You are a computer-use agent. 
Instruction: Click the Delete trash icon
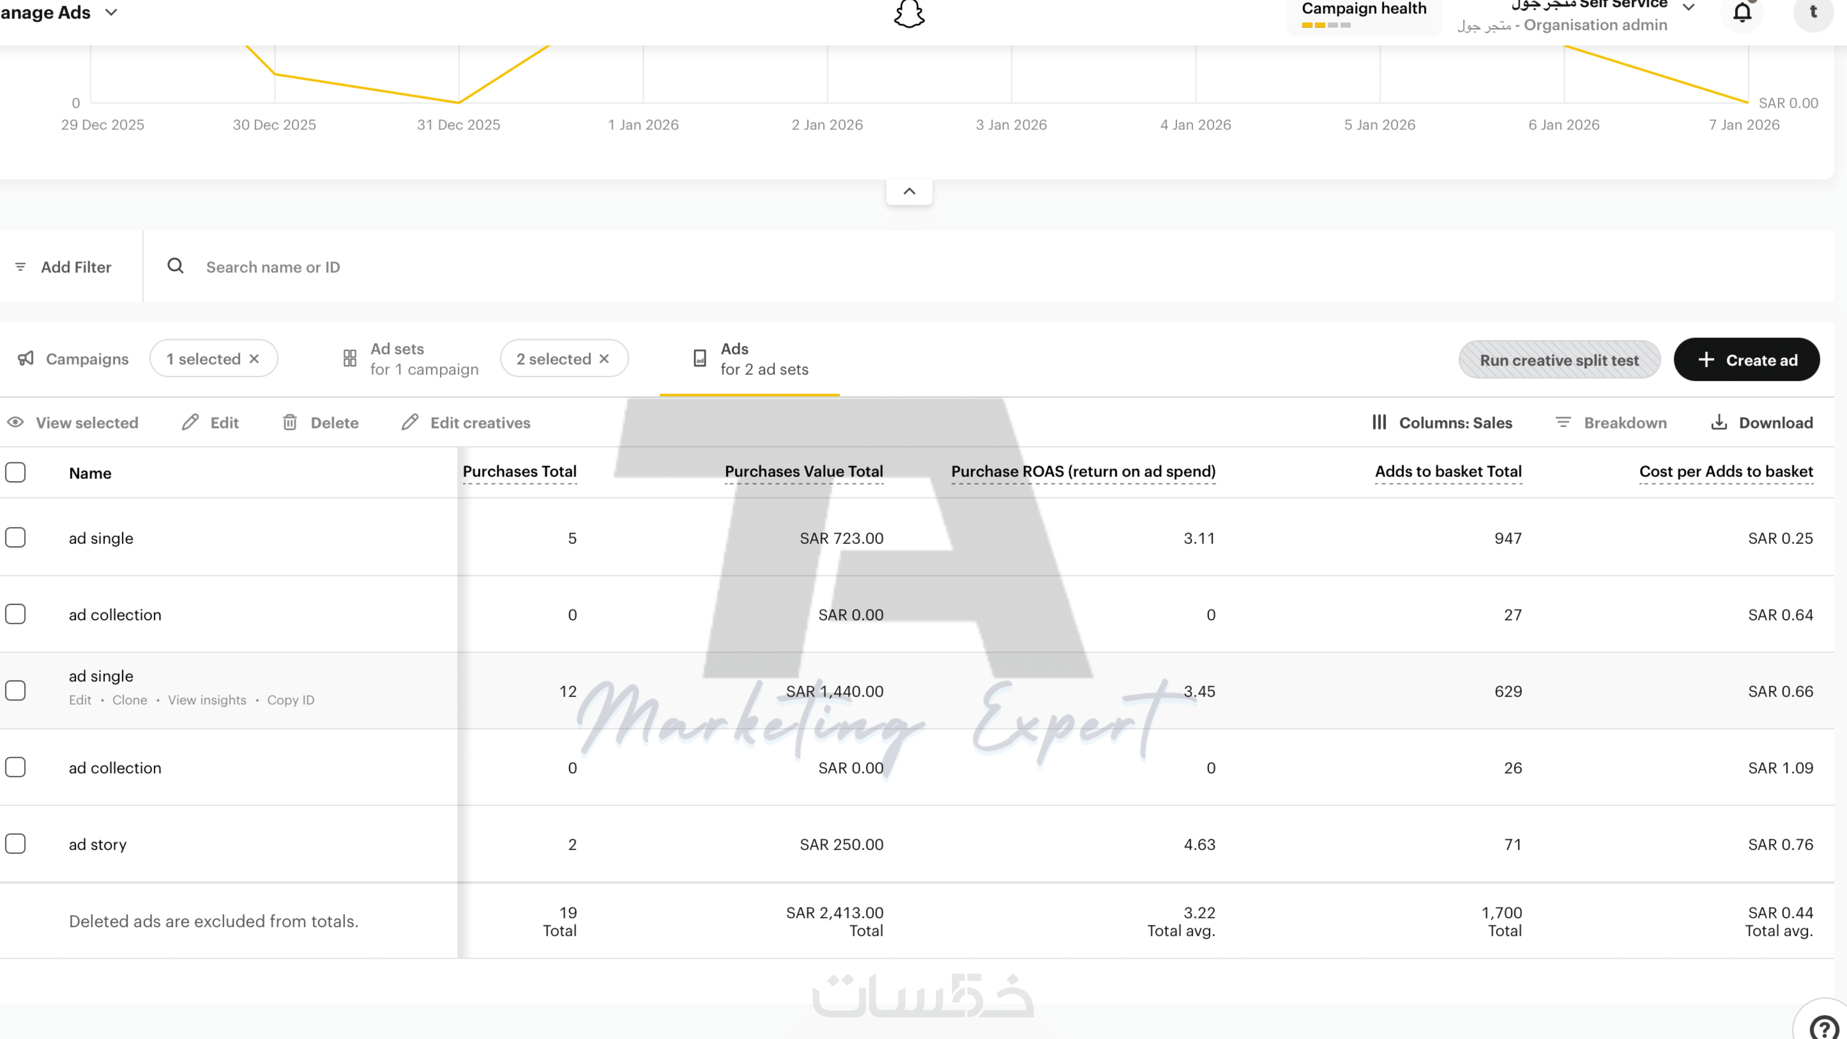[290, 422]
